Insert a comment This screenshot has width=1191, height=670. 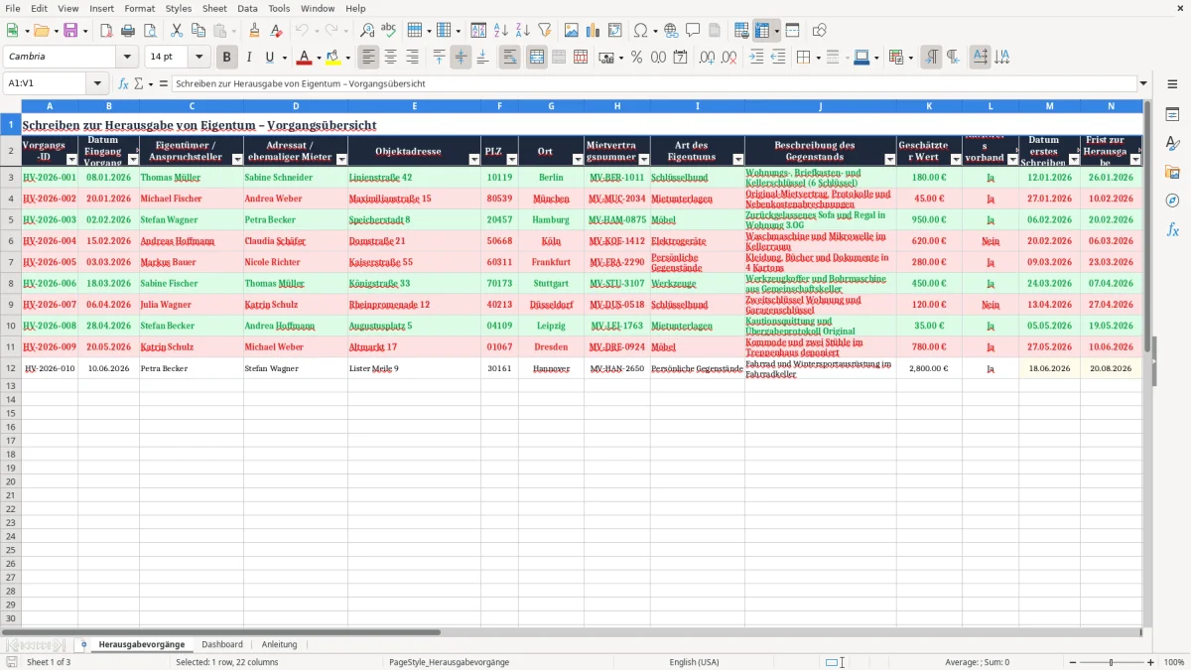693,31
